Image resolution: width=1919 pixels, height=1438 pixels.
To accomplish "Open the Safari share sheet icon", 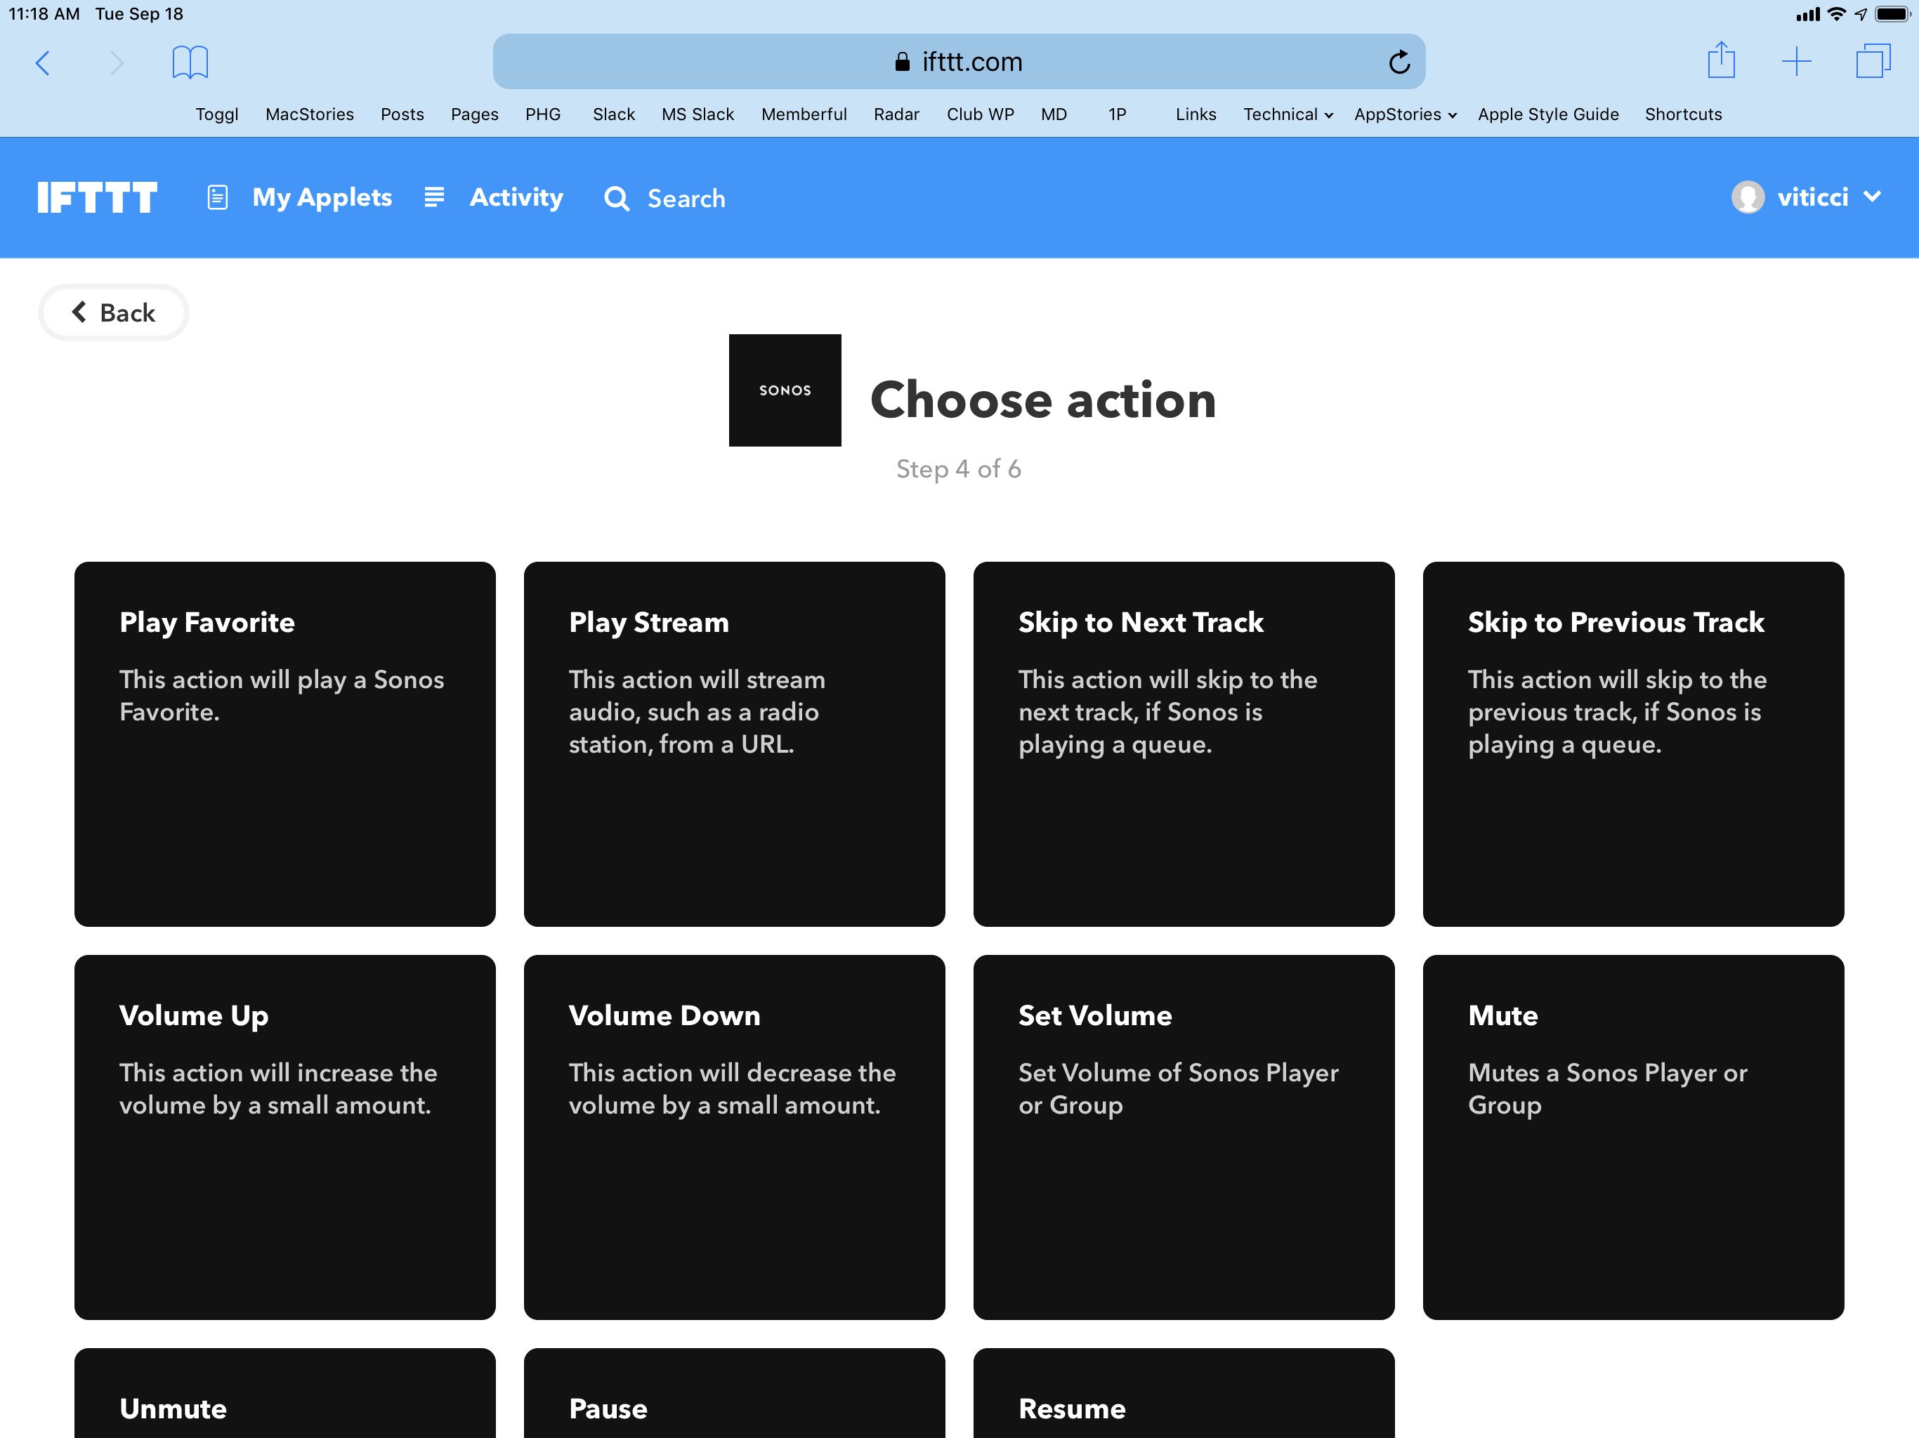I will [1721, 60].
